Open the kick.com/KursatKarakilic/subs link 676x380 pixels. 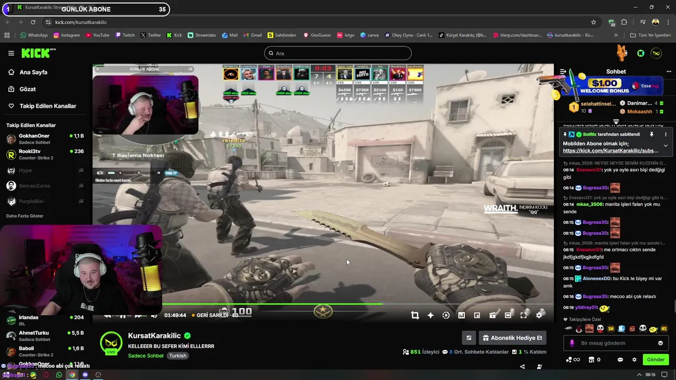pos(611,151)
